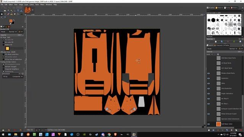
Task: Open the Windows Start menu
Action: pos(3,134)
